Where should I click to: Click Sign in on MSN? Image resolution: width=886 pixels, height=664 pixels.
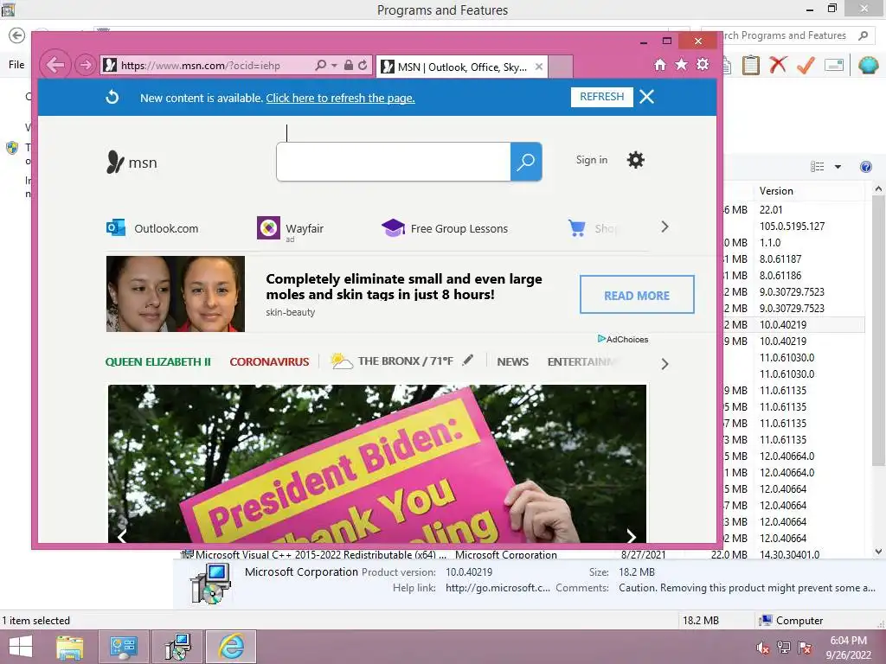592,160
